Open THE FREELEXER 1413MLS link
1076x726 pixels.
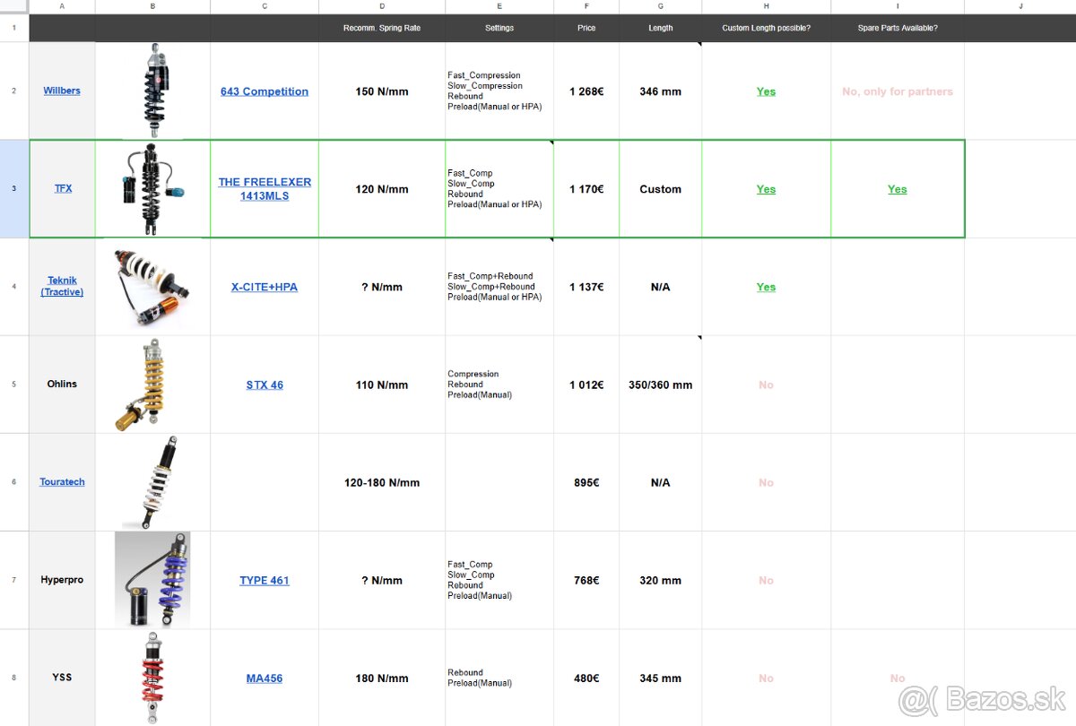[x=265, y=188]
